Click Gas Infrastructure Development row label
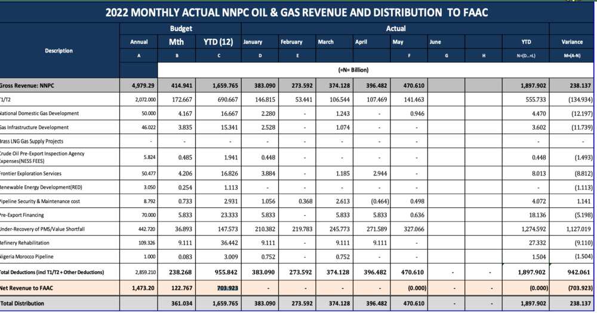 click(x=34, y=128)
